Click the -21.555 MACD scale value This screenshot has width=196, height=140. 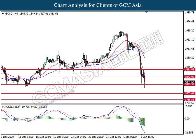(189, 132)
